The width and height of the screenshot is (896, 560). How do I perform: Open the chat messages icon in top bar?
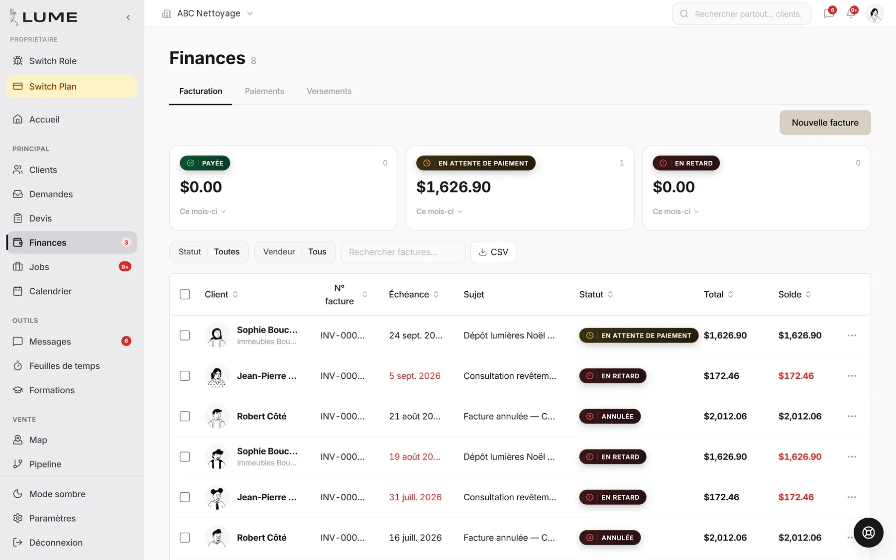[829, 13]
